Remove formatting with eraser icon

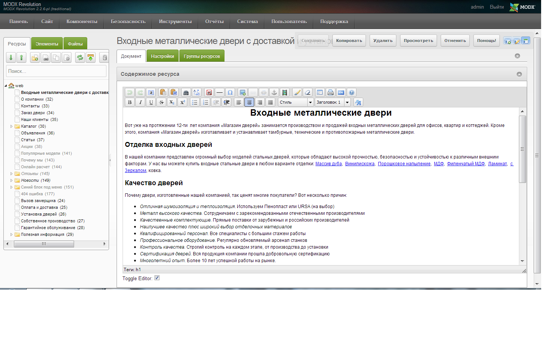point(308,92)
